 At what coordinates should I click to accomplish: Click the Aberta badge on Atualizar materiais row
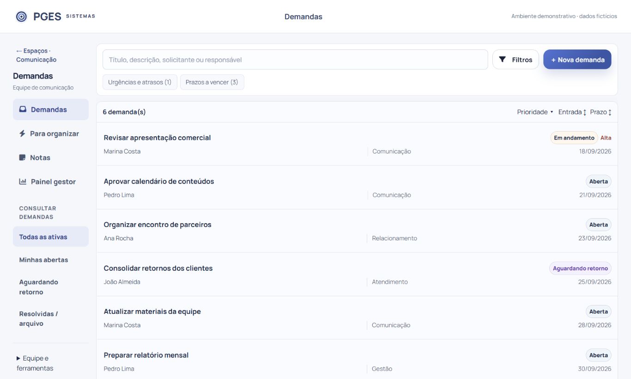[599, 312]
